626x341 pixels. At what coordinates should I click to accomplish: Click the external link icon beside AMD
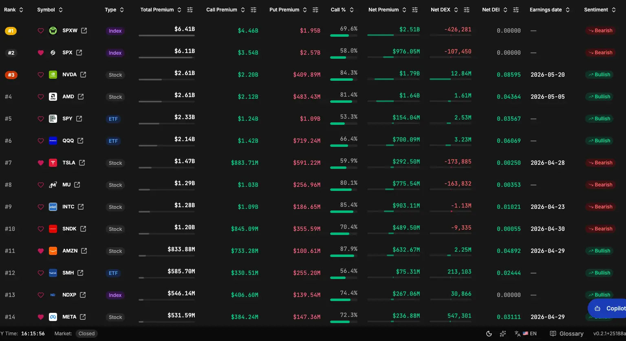tap(81, 97)
